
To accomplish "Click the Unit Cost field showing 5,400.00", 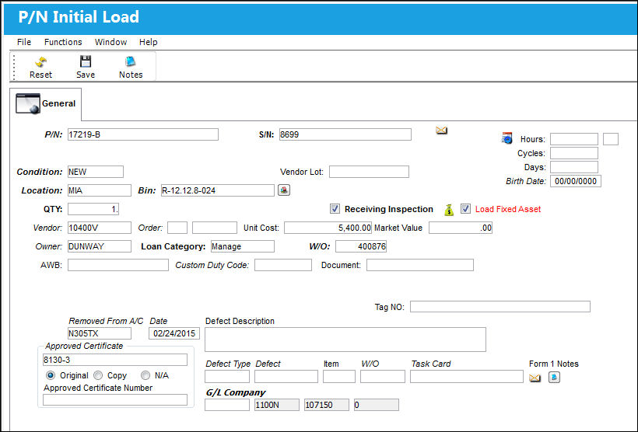I will pos(328,228).
